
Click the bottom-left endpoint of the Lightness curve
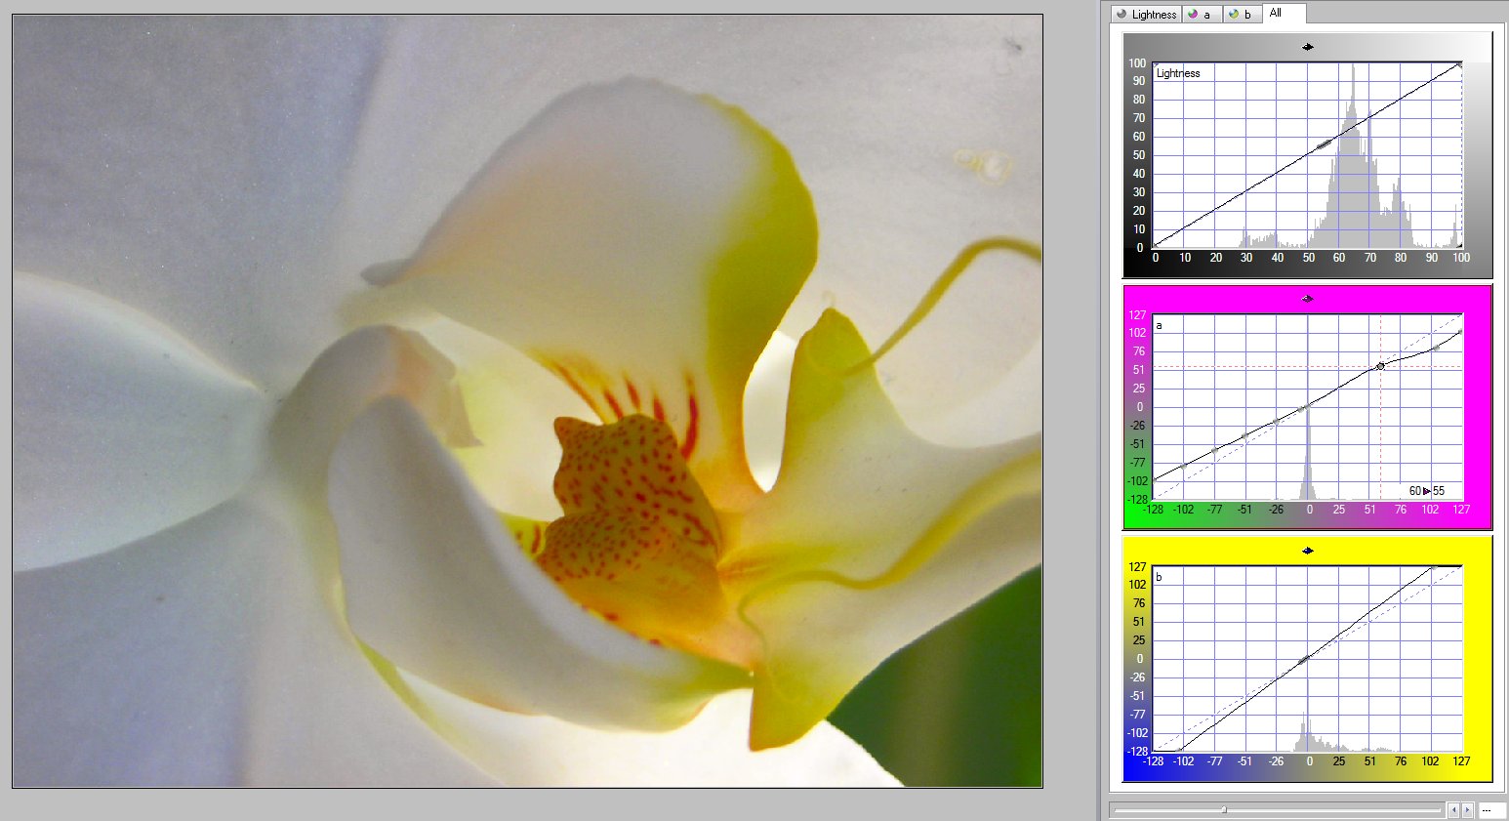(1155, 246)
